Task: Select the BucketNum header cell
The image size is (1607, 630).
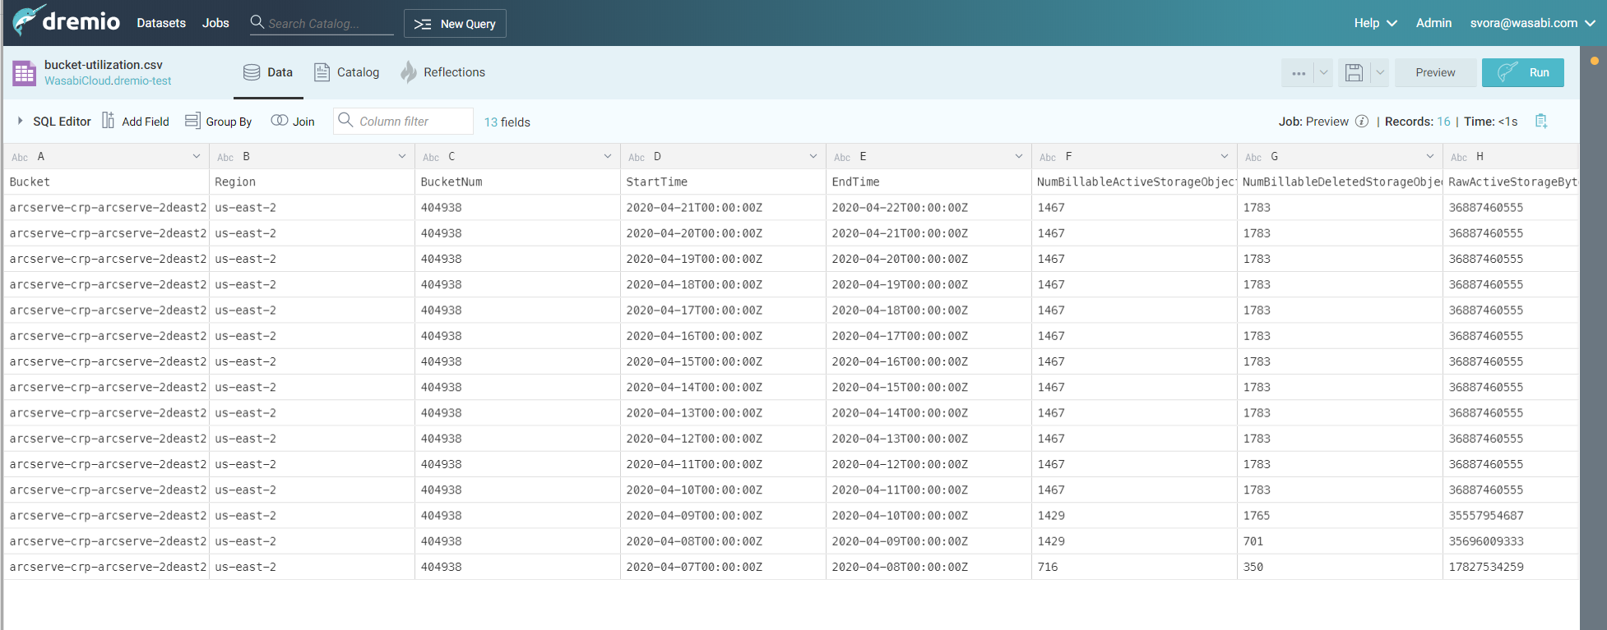Action: 517,182
